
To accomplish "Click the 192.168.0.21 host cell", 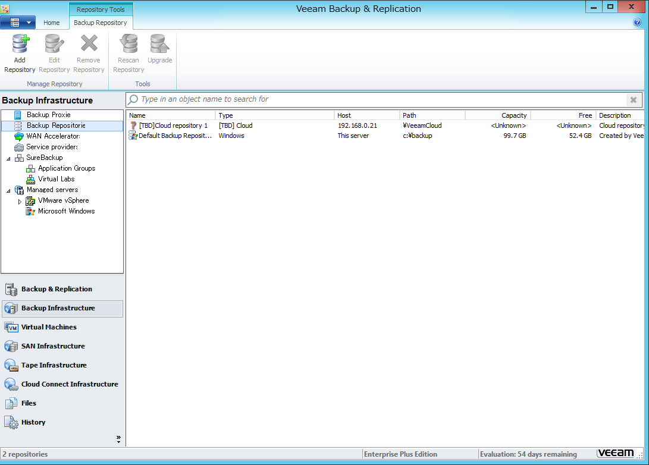I will [x=357, y=125].
